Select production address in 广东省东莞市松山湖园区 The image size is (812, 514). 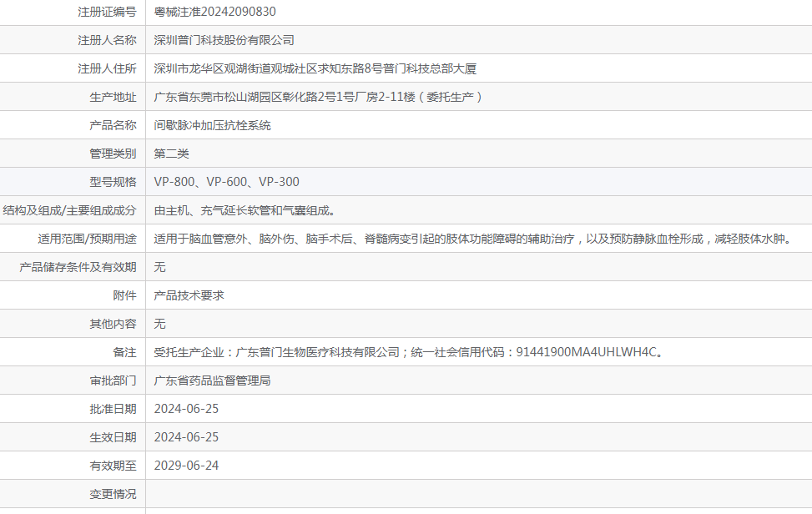click(x=318, y=97)
